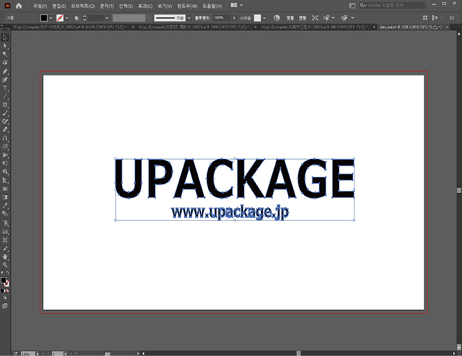Choose the Line Segment tool
This screenshot has height=356, width=462.
[5, 96]
